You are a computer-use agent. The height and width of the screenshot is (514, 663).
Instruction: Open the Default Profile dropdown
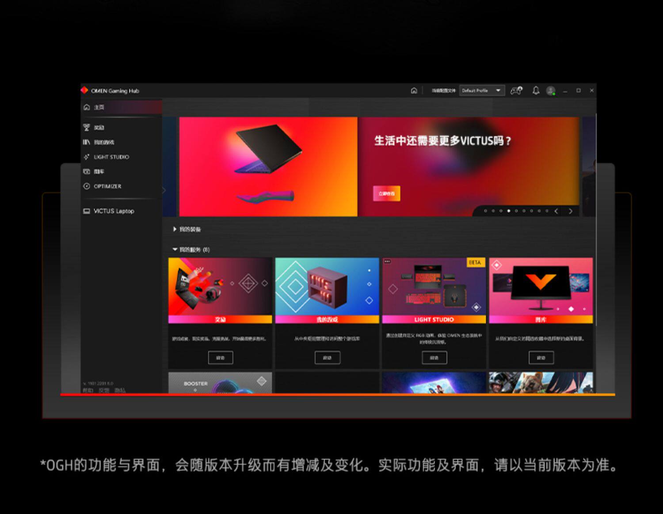(x=482, y=91)
